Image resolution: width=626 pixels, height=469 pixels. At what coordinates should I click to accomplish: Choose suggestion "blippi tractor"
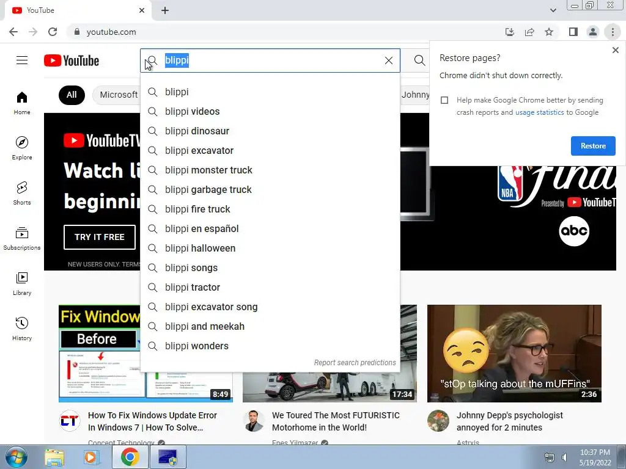click(270, 287)
